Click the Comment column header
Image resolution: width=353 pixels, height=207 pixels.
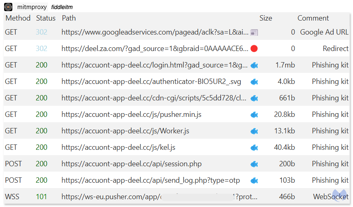(313, 18)
